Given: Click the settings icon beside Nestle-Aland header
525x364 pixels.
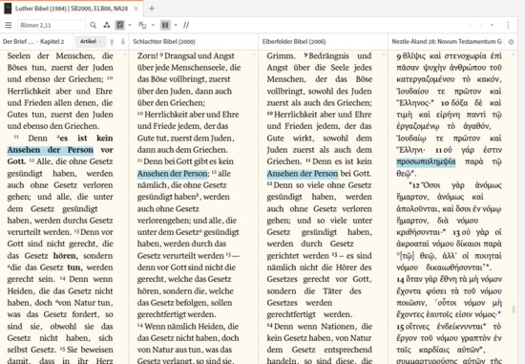Looking at the screenshot, I should click(511, 42).
